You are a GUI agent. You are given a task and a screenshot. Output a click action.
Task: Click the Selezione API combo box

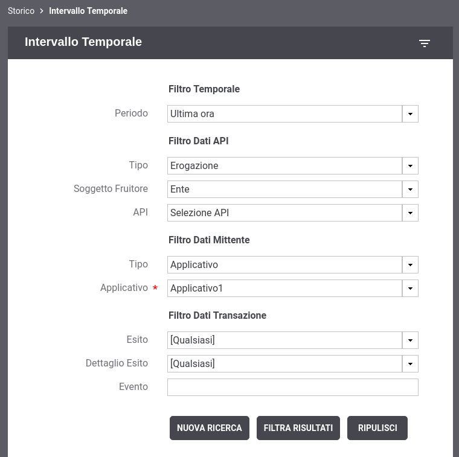[x=285, y=213]
